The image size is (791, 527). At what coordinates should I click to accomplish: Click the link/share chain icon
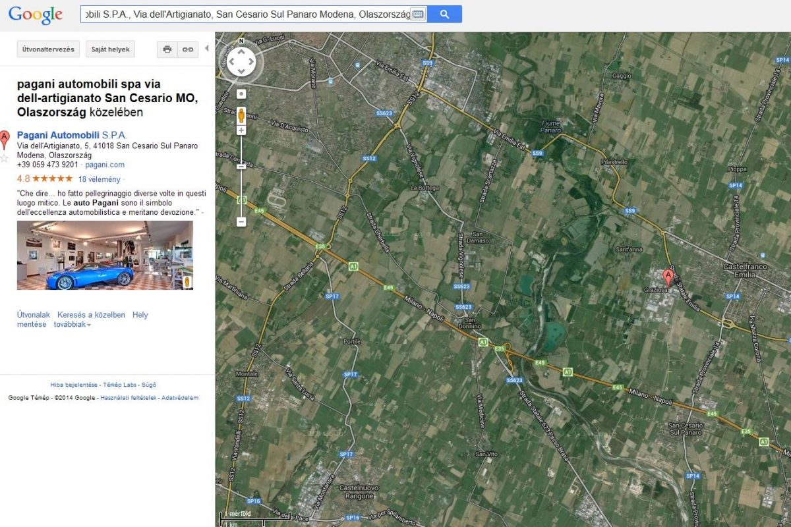click(x=188, y=49)
